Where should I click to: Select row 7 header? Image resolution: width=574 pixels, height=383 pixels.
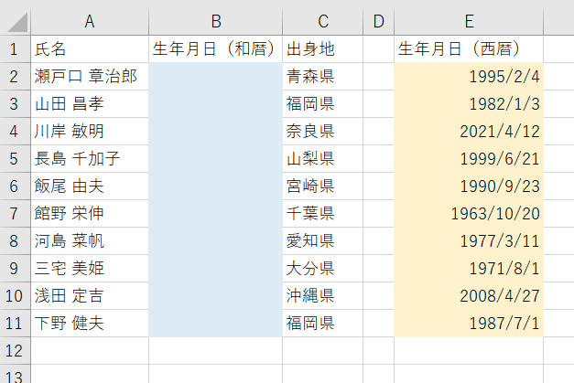tap(15, 214)
